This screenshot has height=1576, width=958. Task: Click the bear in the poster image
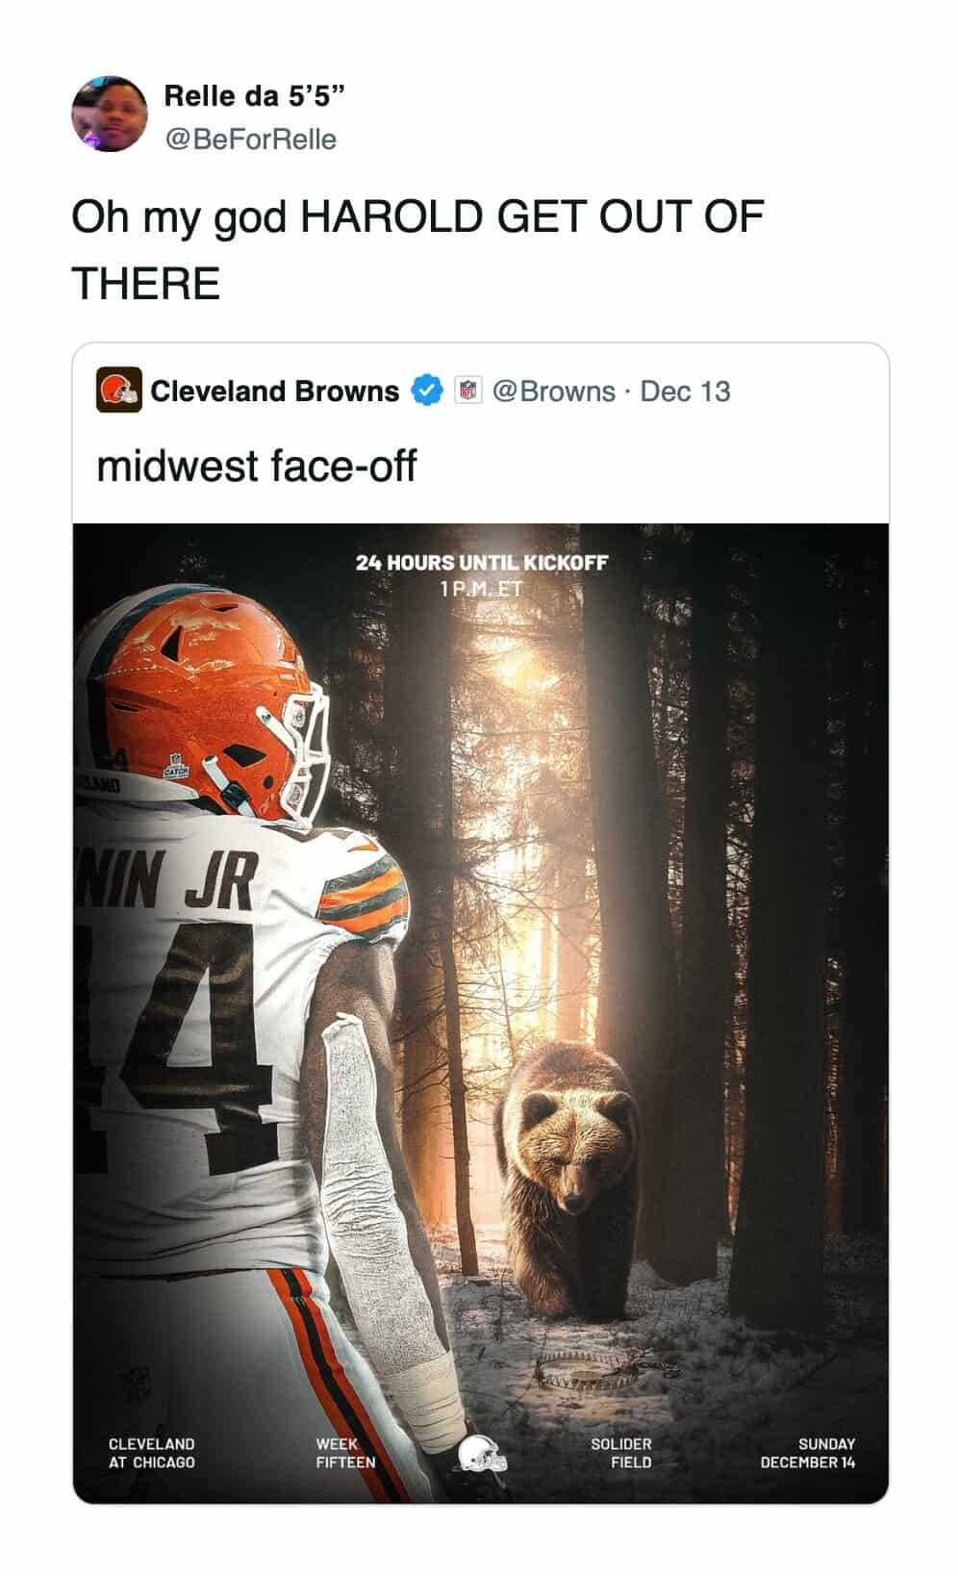coord(569,1164)
